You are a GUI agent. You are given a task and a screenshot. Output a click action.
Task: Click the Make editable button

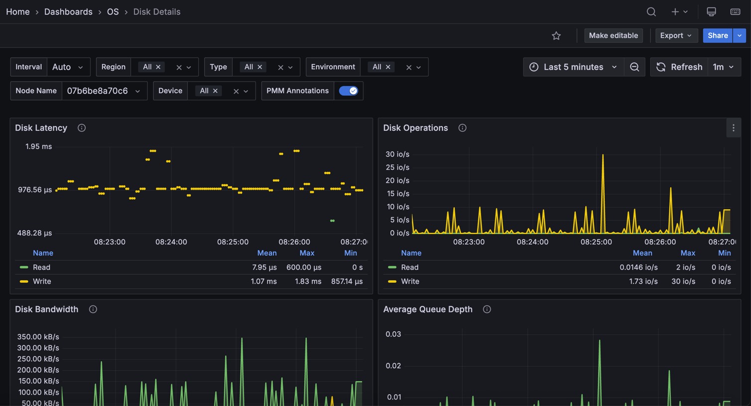613,36
